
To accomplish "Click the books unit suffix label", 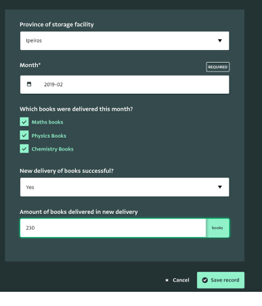I will click(x=217, y=228).
